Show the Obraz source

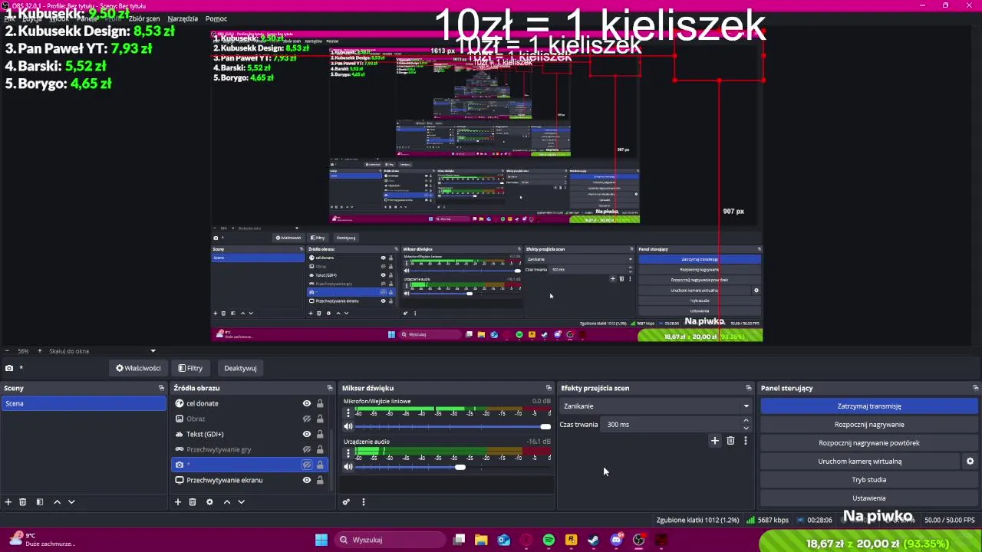tap(307, 419)
